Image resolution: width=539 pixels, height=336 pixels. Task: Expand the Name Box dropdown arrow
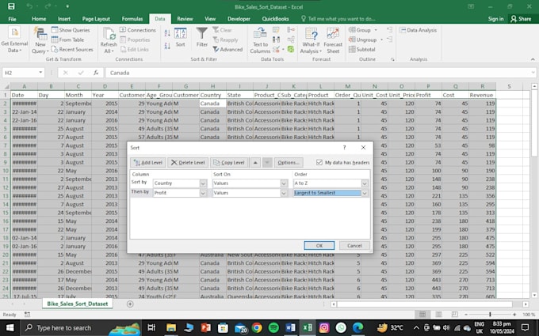coord(40,73)
